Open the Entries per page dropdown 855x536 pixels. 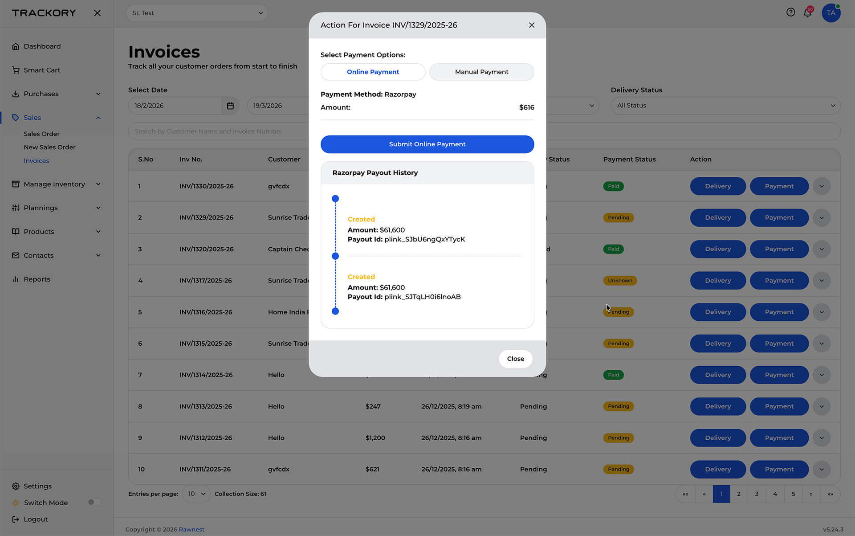point(196,494)
